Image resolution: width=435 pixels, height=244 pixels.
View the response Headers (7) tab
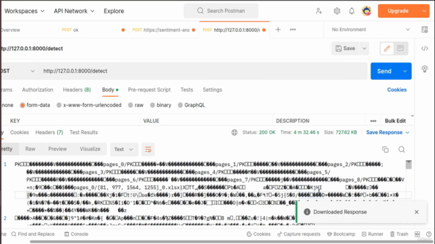49,133
